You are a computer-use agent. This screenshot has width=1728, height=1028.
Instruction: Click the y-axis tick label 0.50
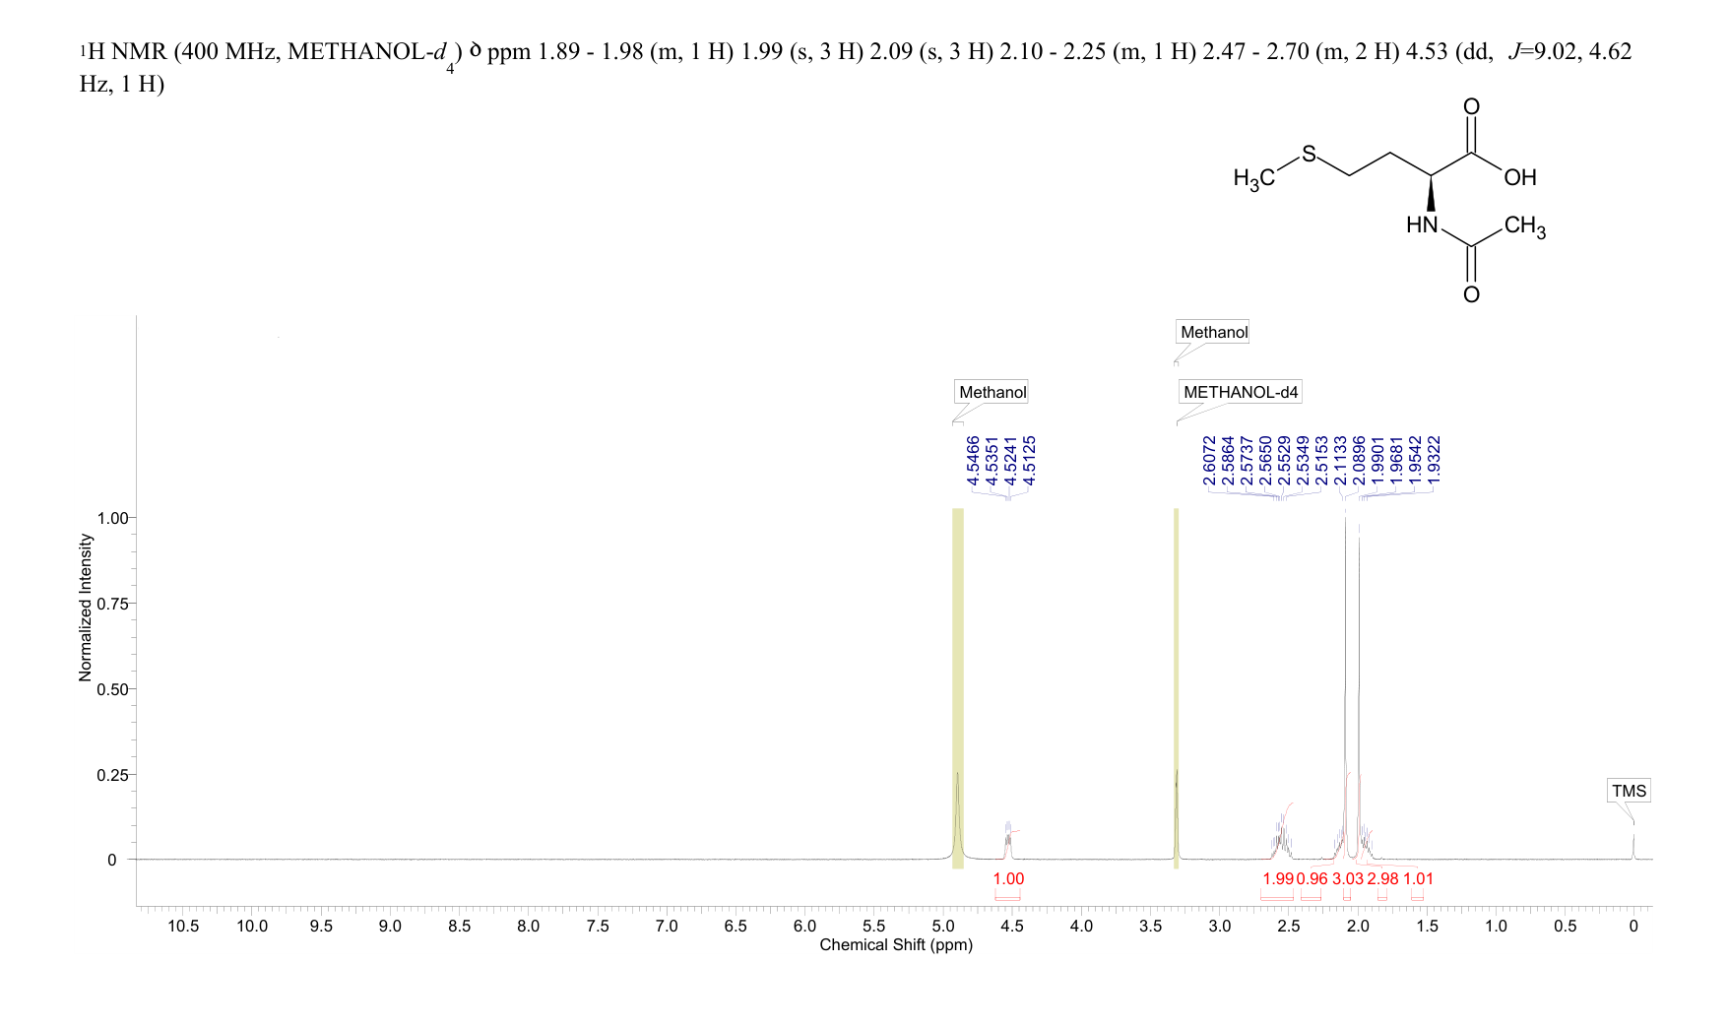[112, 689]
